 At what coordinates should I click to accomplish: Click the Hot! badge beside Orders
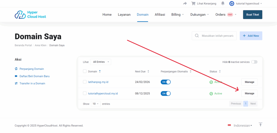(x=230, y=15)
